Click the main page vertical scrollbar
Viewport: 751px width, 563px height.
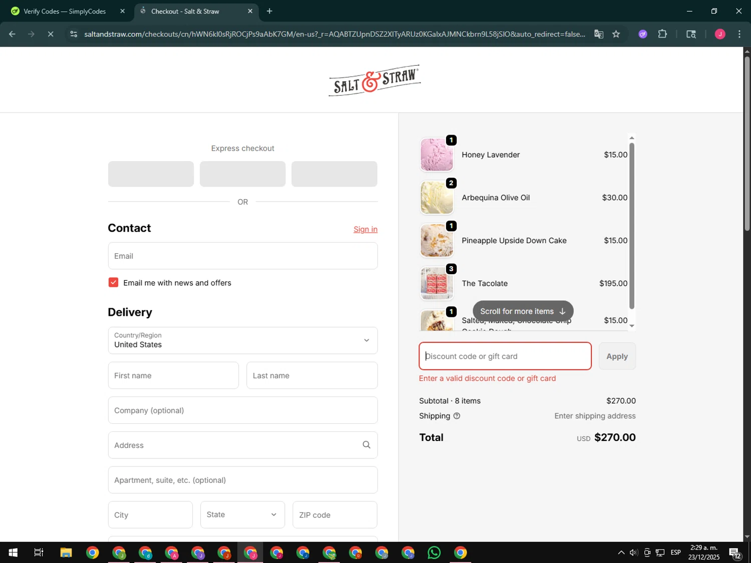(x=747, y=144)
